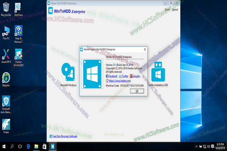The width and height of the screenshot is (227, 151).
Task: Click the large WinToHDD logo in About dialog
Action: point(92,74)
